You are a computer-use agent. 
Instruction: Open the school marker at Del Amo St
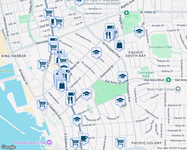pos(122,76)
